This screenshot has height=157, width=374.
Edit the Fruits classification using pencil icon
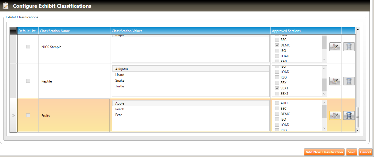click(335, 115)
